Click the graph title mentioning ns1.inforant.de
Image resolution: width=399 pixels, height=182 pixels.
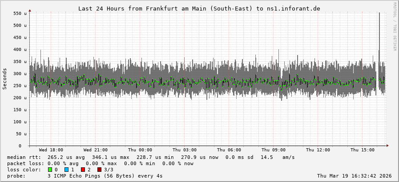point(199,8)
